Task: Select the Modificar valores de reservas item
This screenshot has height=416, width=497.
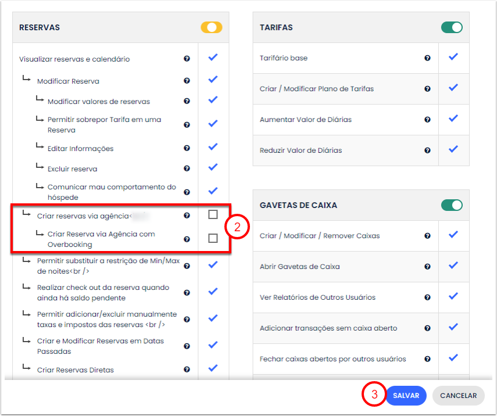Action: 99,102
